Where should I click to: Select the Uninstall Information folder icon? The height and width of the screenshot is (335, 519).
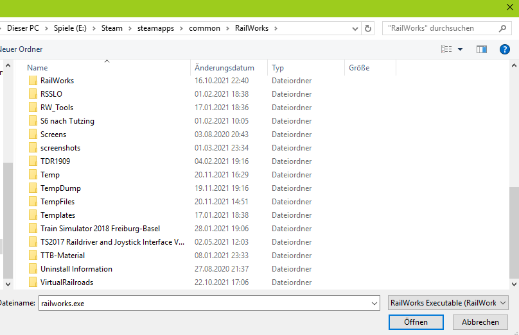[x=33, y=269]
